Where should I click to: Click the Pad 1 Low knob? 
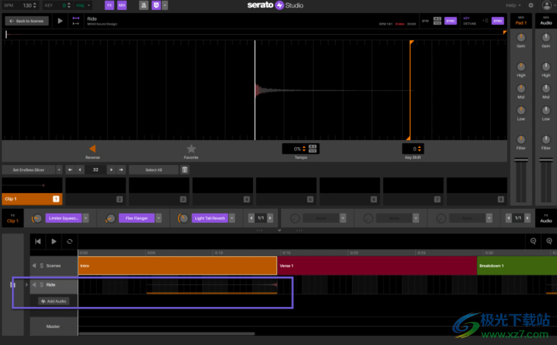[x=521, y=110]
